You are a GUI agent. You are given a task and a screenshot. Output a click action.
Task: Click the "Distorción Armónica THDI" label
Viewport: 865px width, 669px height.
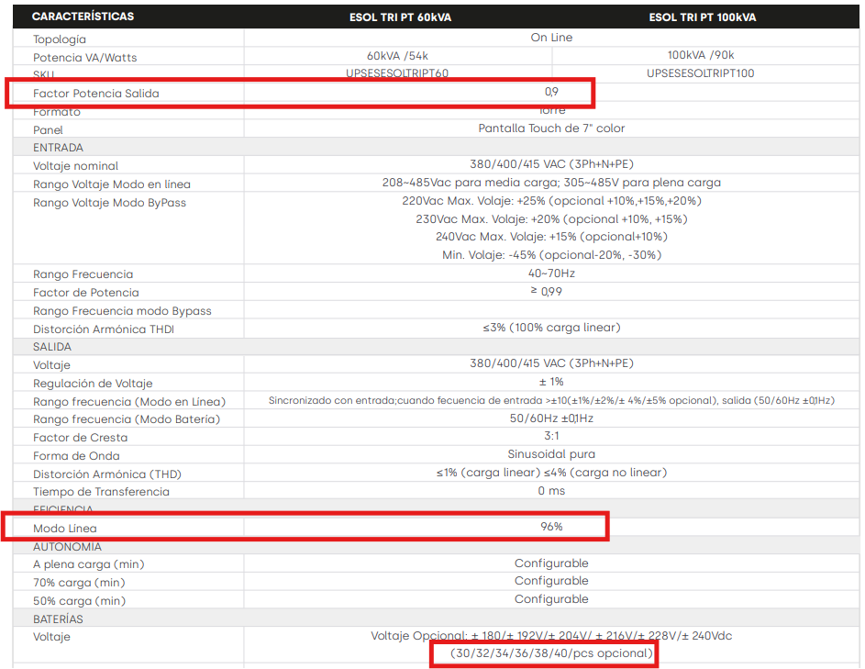104,329
